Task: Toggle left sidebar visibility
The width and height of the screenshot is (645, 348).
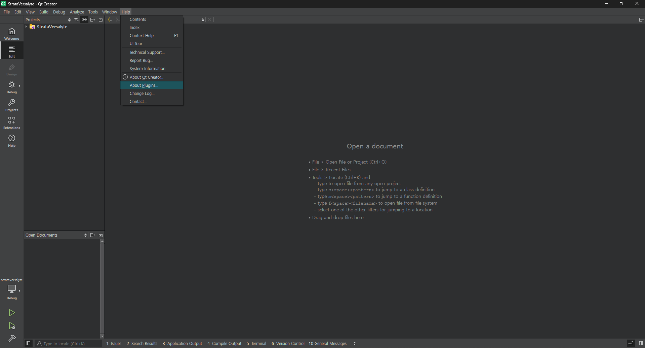Action: (x=29, y=343)
